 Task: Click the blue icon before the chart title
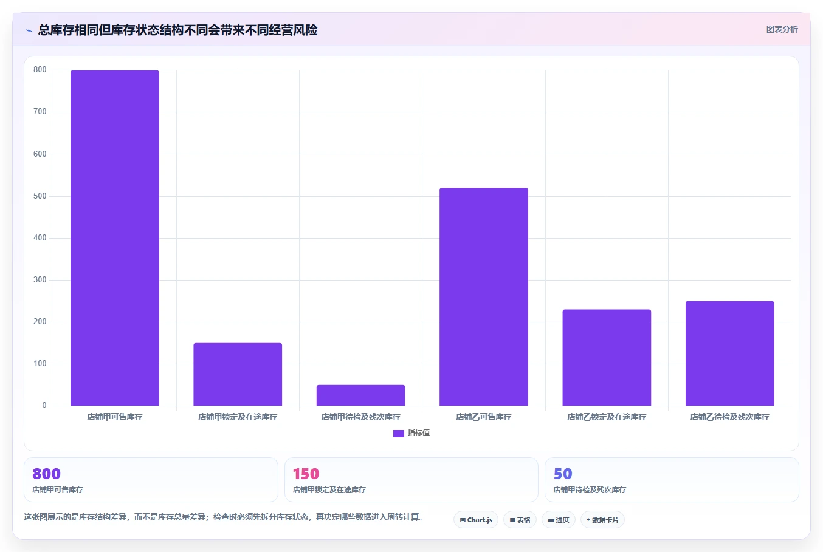tap(29, 30)
